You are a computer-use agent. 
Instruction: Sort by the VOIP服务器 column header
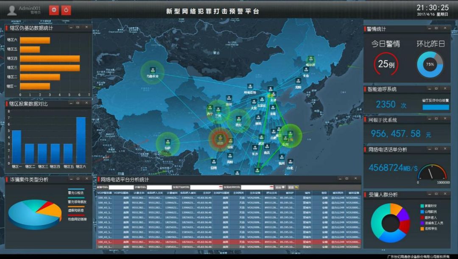pos(104,193)
